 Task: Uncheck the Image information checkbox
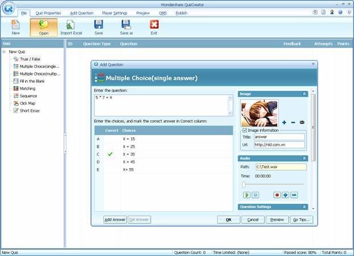(244, 131)
